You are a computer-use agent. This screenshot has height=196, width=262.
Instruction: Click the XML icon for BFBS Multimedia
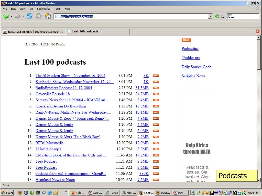(x=156, y=143)
